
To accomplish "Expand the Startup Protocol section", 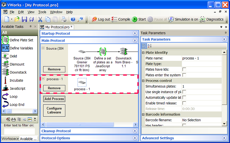I will tap(135, 33).
